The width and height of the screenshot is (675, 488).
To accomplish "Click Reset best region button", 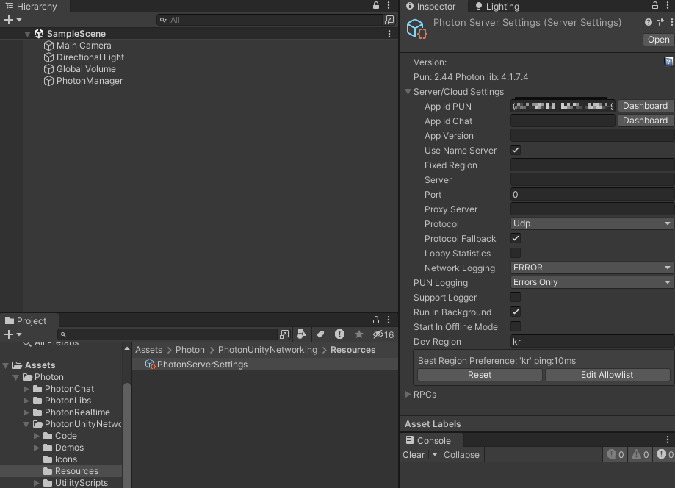I will (480, 375).
